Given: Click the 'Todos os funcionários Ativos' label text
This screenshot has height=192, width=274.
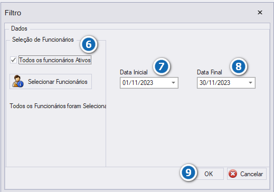Looking at the screenshot, I should tap(55, 60).
